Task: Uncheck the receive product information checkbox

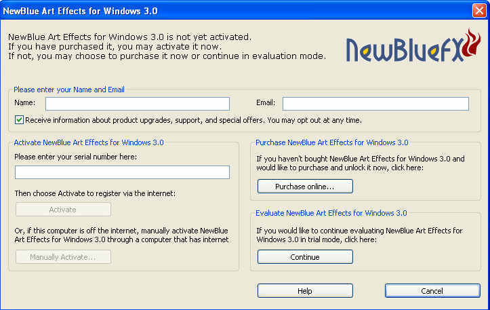Action: 19,120
